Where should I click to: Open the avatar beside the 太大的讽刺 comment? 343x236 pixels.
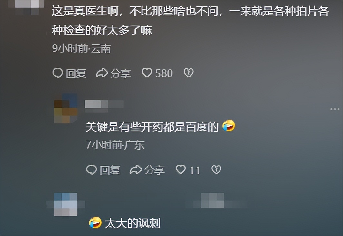66,204
